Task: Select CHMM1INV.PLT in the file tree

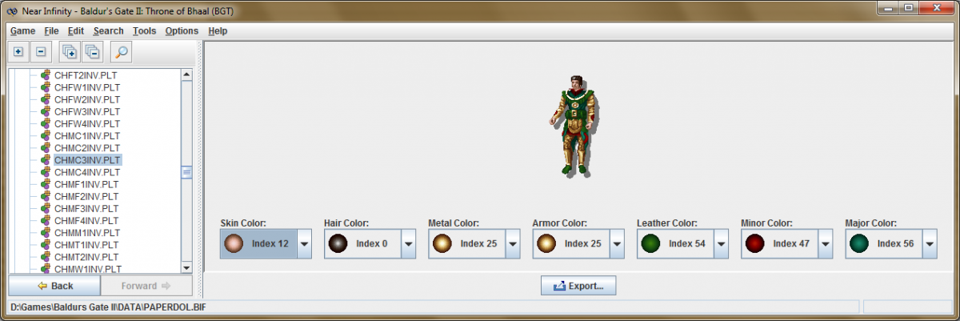Action: (87, 233)
